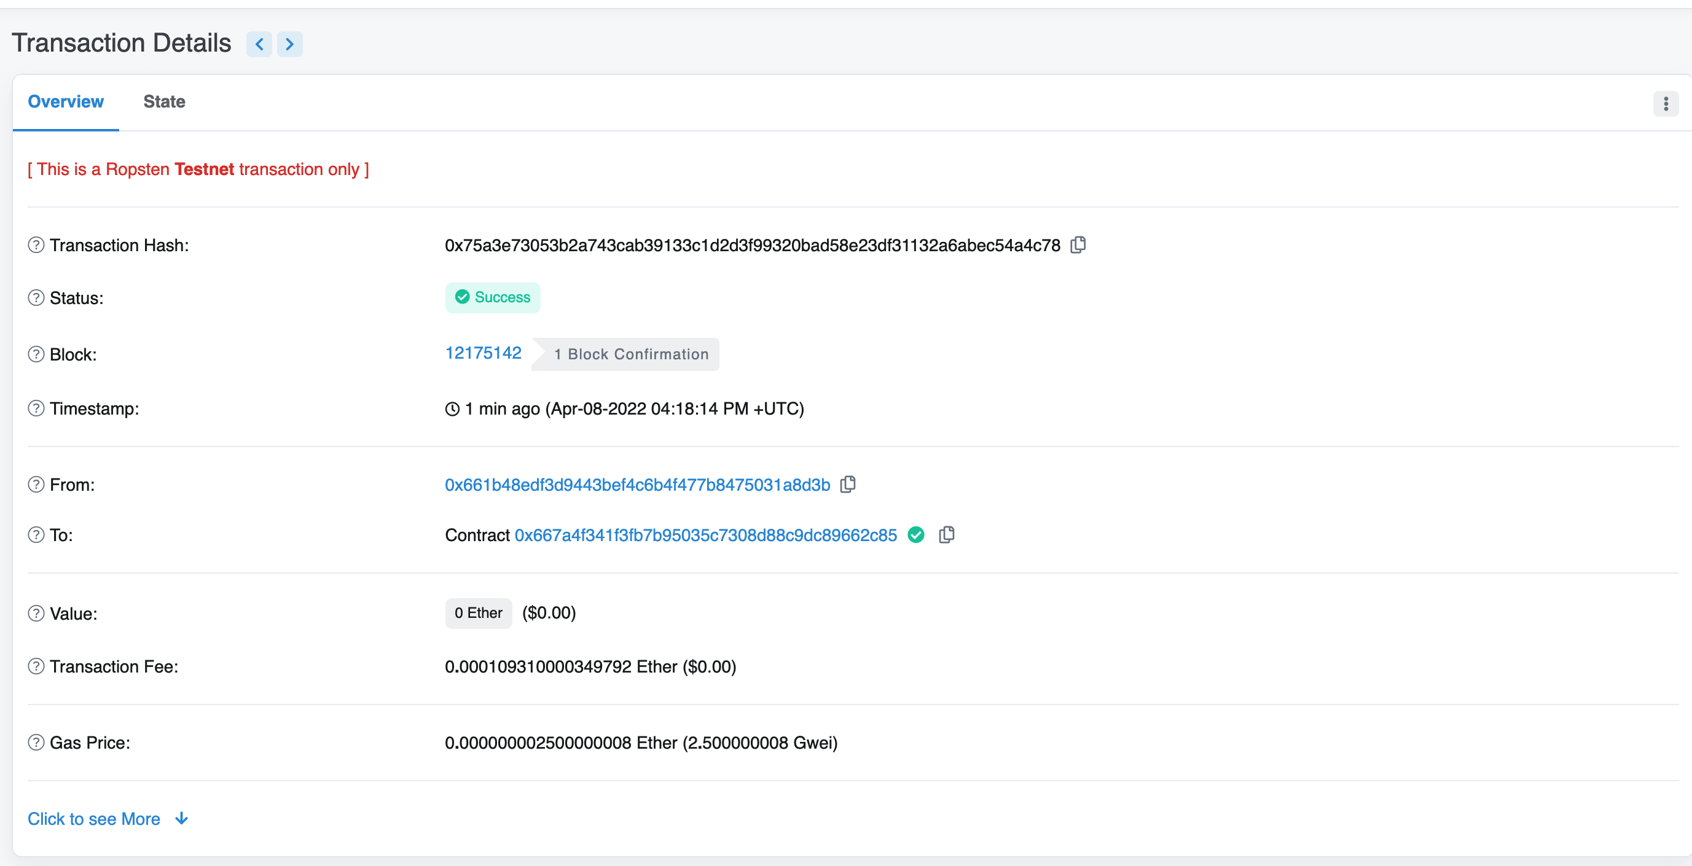The height and width of the screenshot is (866, 1692).
Task: Click the help icon beside Timestamp
Action: tap(36, 408)
